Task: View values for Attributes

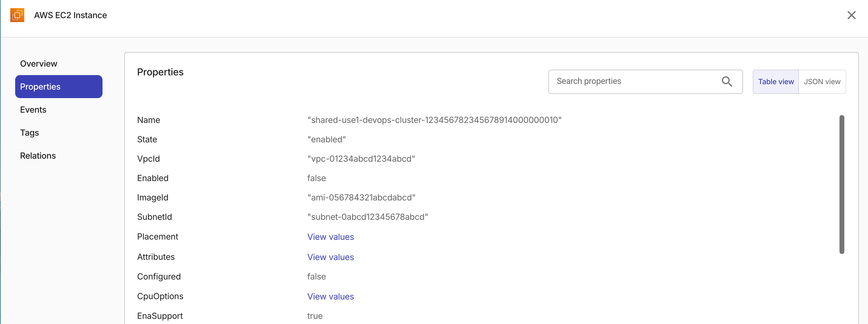Action: pos(331,257)
